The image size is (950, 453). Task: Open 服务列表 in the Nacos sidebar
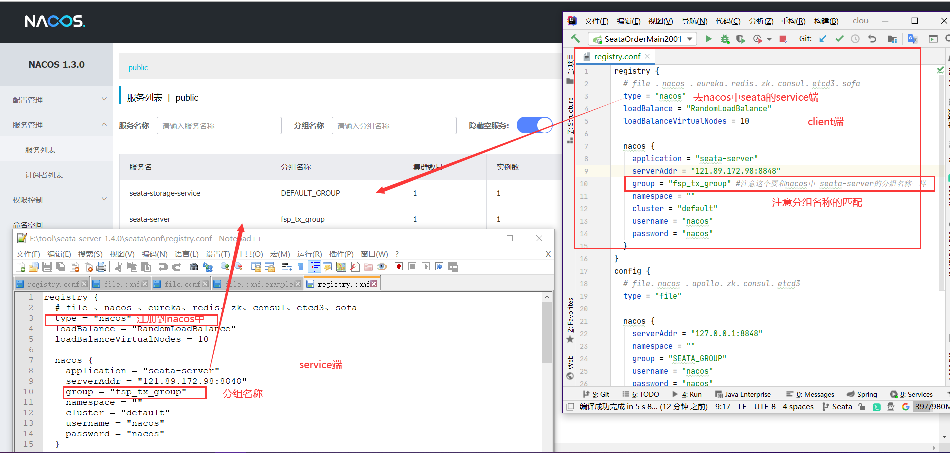pos(40,150)
